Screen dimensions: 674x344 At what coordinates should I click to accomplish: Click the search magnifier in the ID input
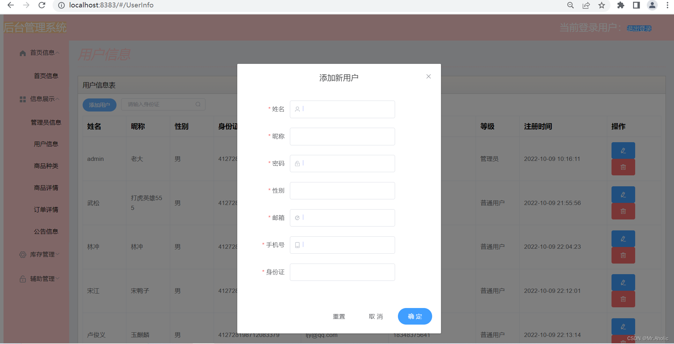click(x=198, y=104)
